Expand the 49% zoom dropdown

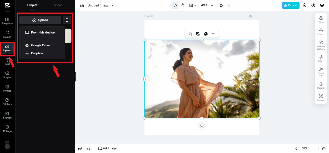212,5
